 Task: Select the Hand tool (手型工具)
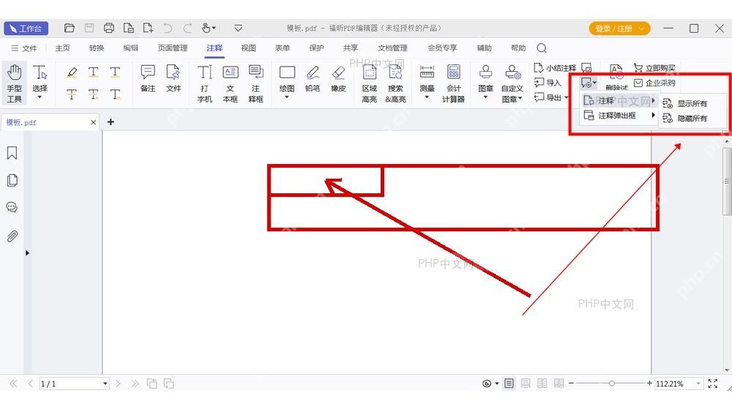(x=15, y=83)
